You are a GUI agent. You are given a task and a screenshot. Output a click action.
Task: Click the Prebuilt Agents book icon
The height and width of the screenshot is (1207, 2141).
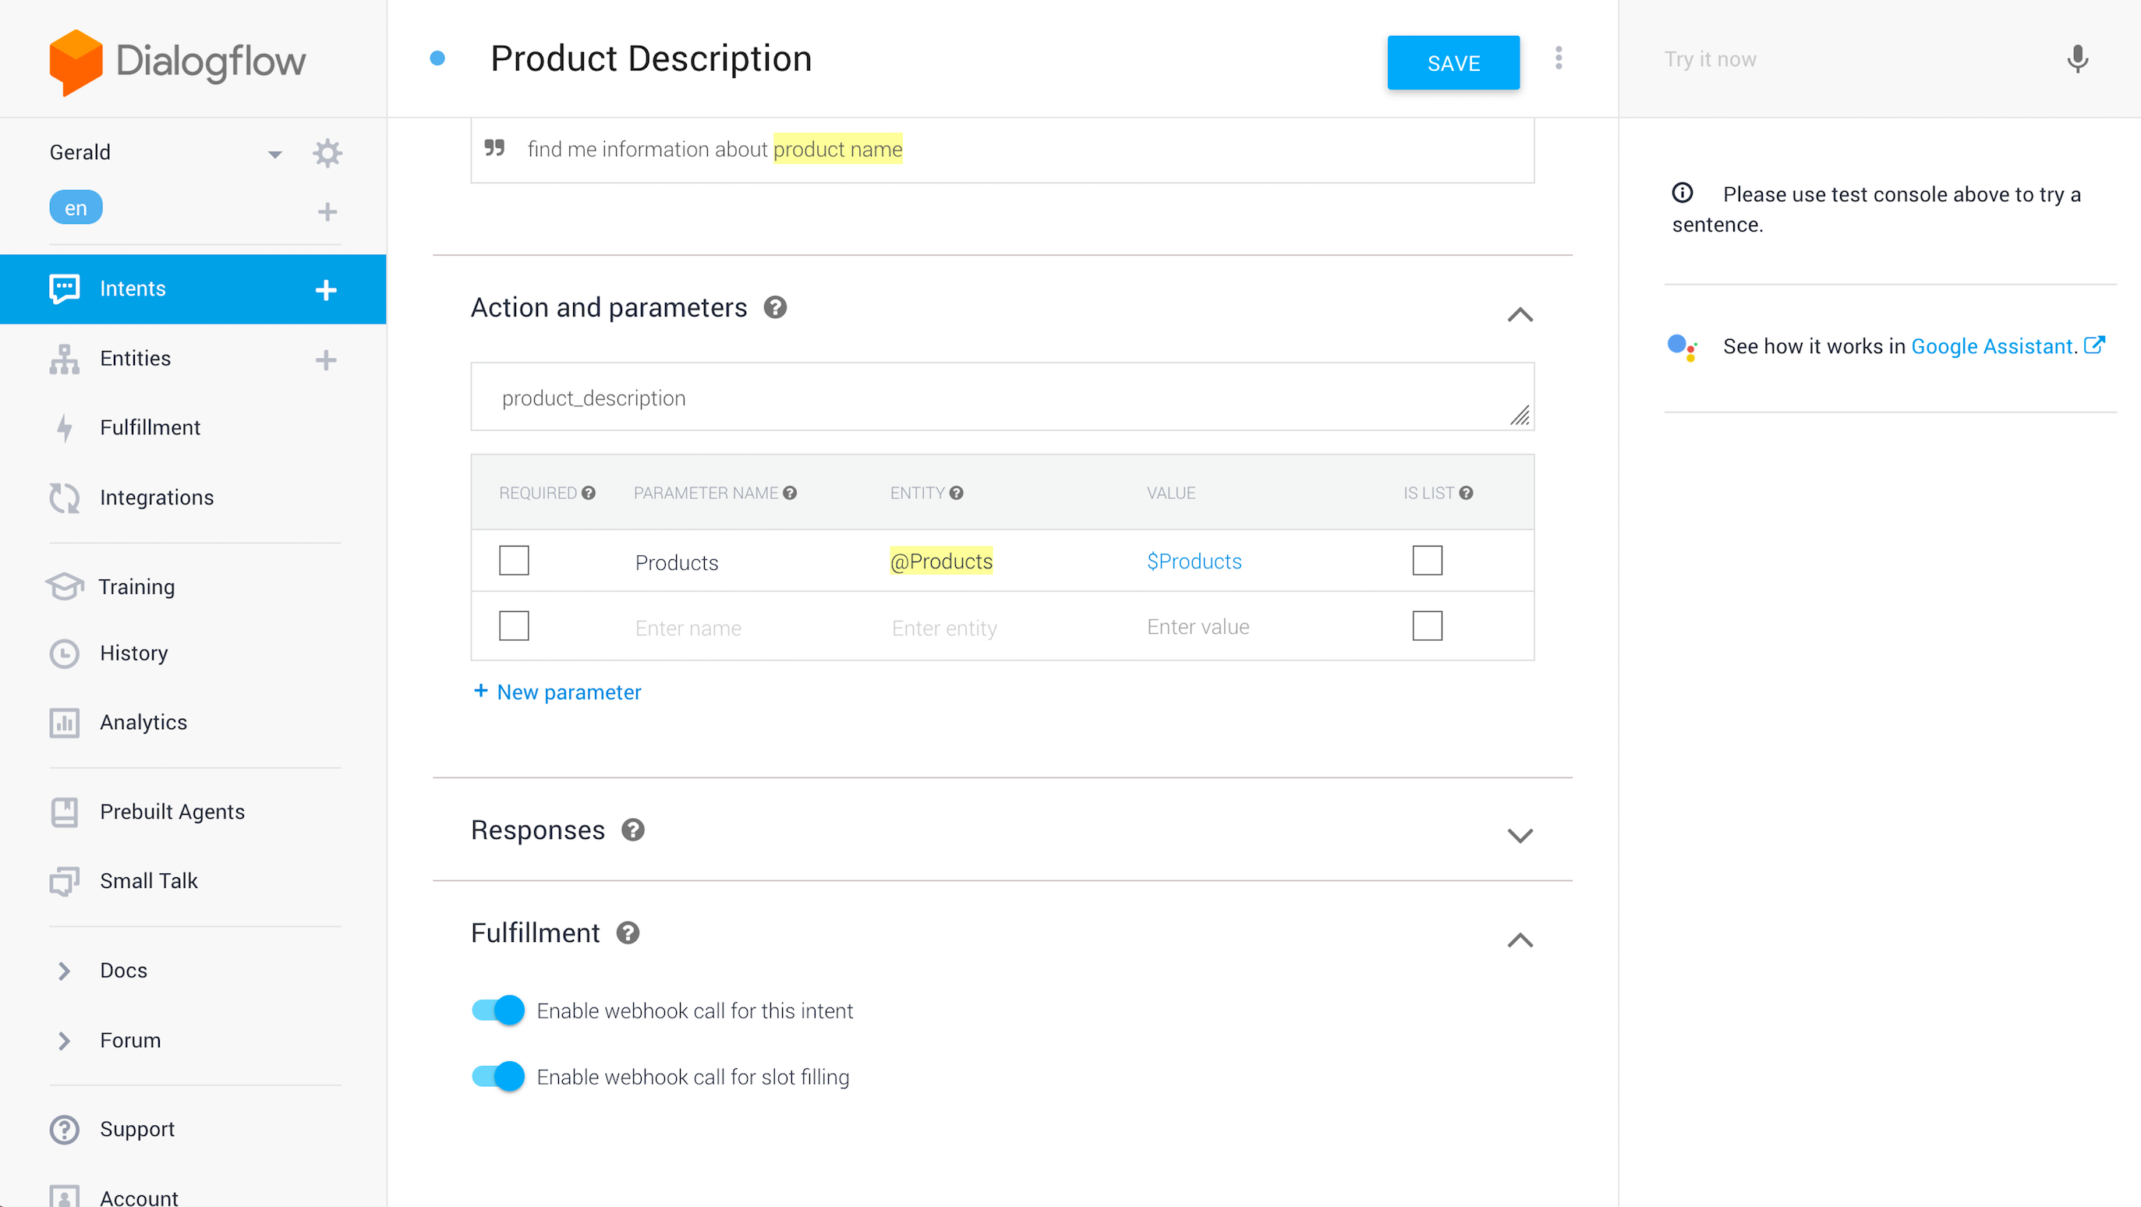click(64, 812)
